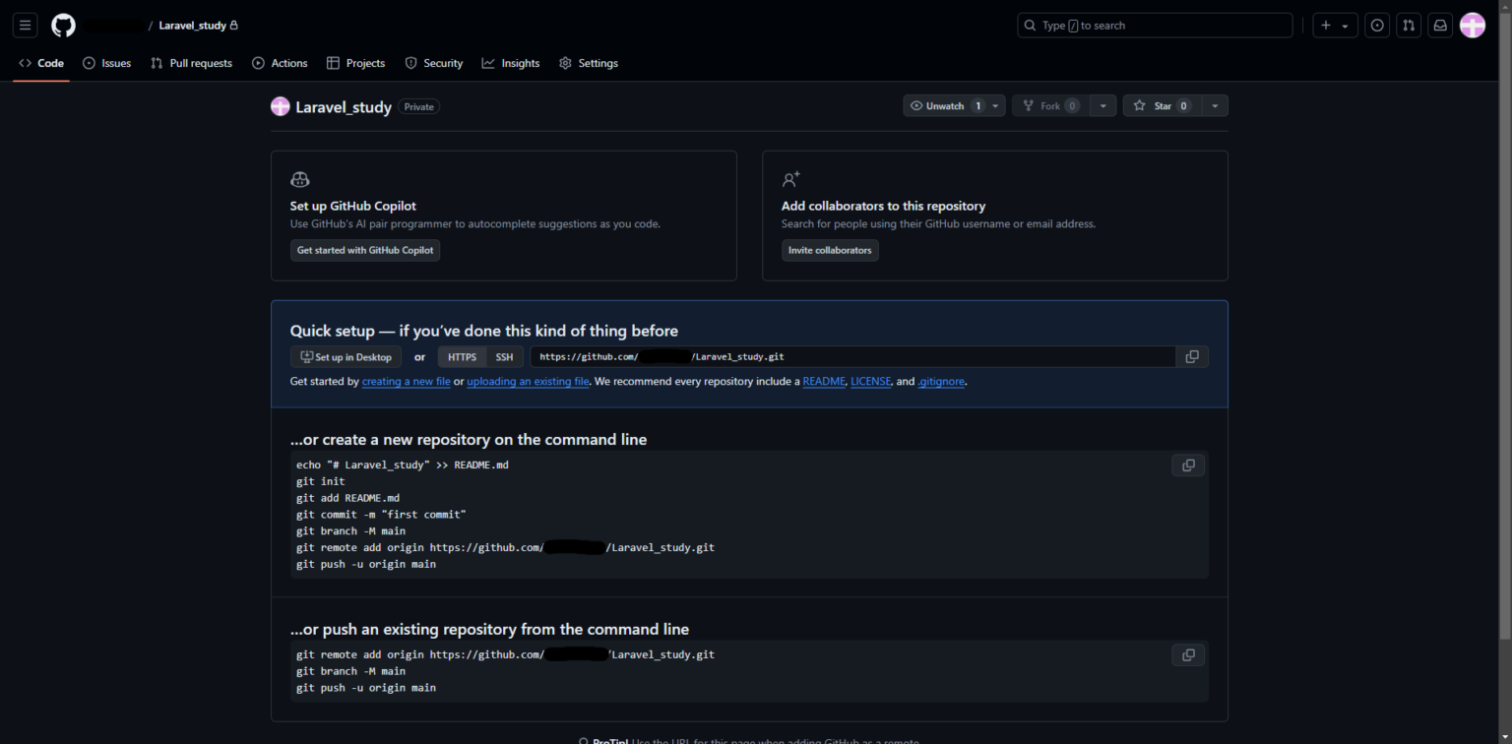Copy the push existing repository commands
Screen dimensions: 1512x744
point(1188,653)
